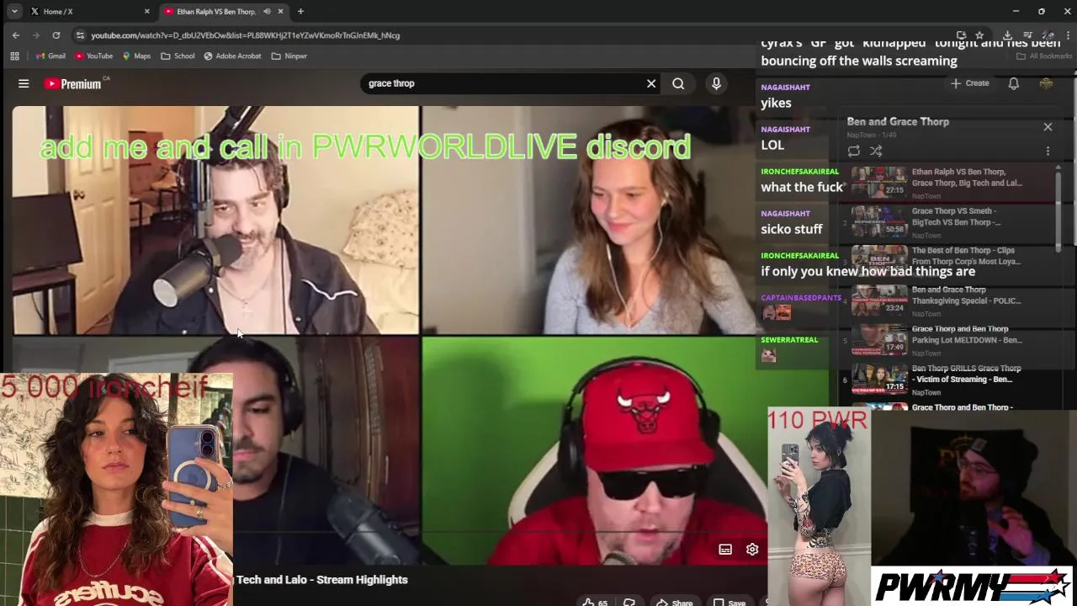Open playlist panel three-dot options

[1048, 151]
